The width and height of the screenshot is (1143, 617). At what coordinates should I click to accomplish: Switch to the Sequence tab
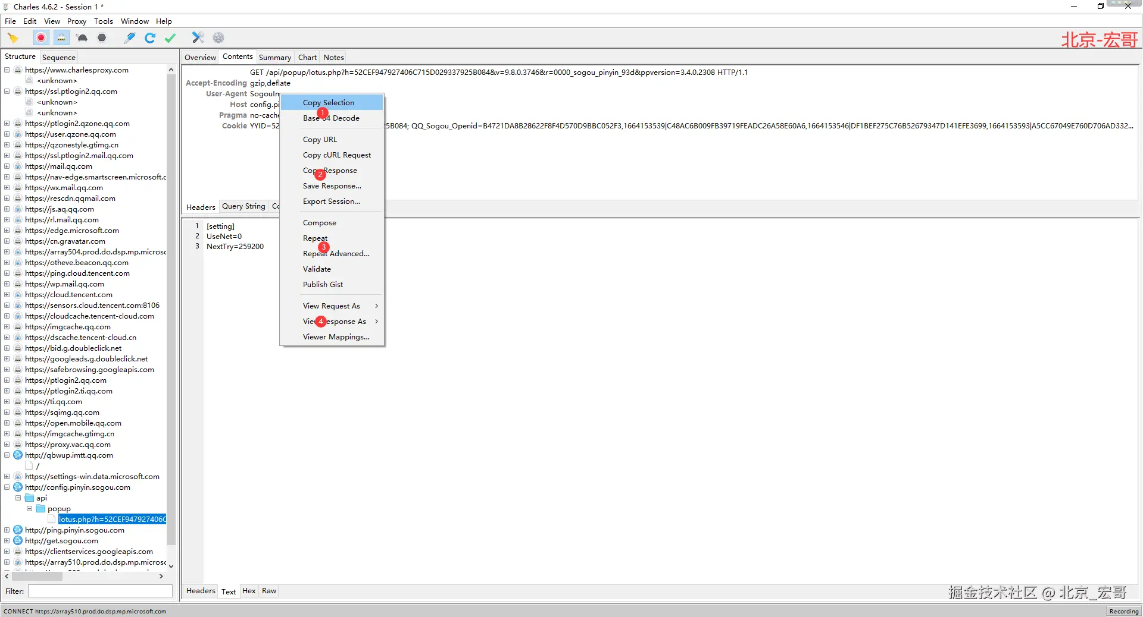coord(59,58)
